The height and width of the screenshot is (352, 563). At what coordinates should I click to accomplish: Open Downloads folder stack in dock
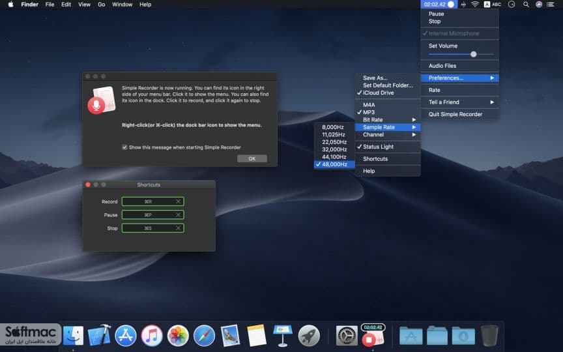(x=463, y=336)
